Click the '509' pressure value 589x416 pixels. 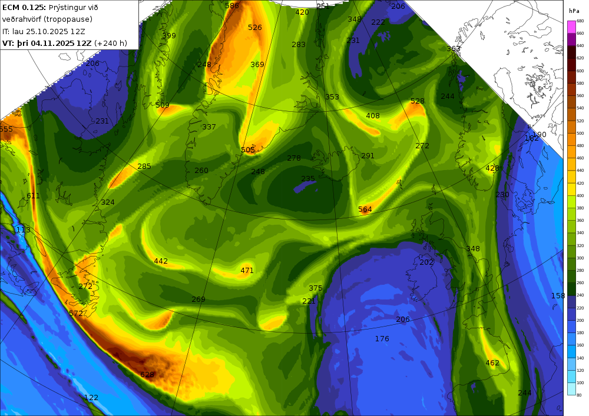coord(163,105)
